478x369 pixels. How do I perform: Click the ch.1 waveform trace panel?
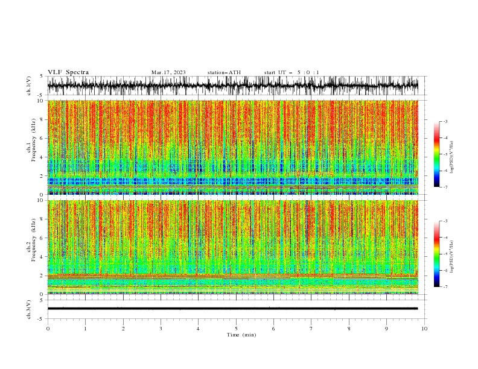click(233, 86)
